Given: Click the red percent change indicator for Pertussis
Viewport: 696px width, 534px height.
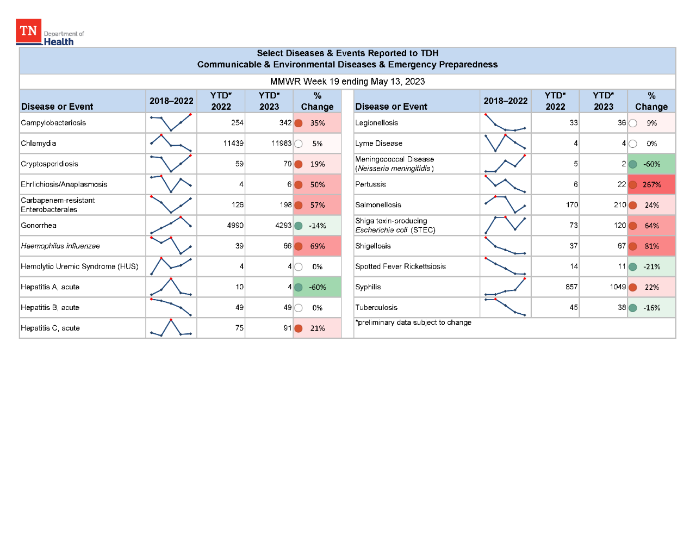Looking at the screenshot, I should 632,184.
